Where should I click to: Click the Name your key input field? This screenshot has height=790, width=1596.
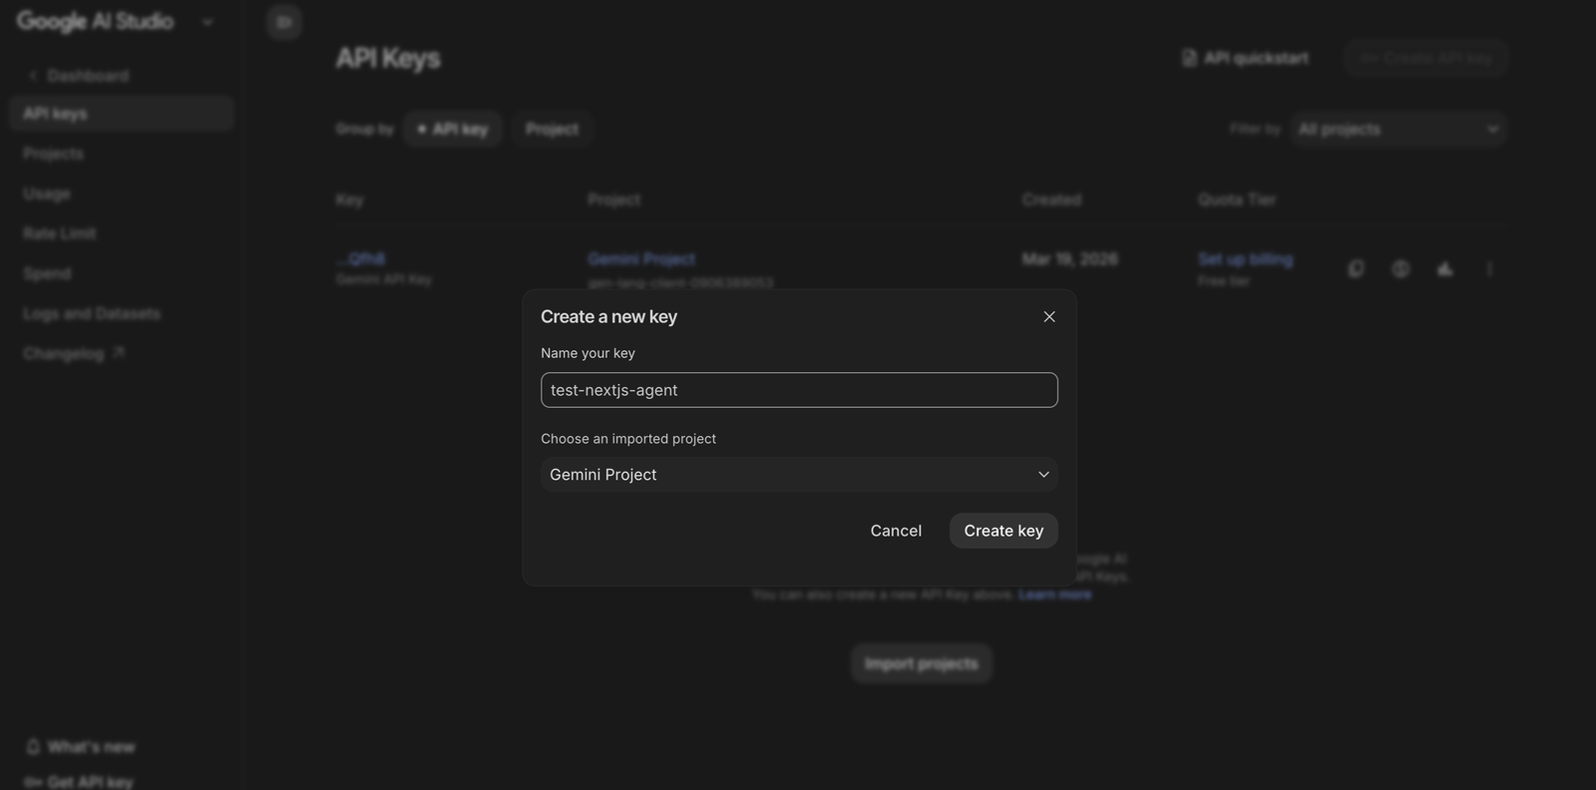pos(799,390)
